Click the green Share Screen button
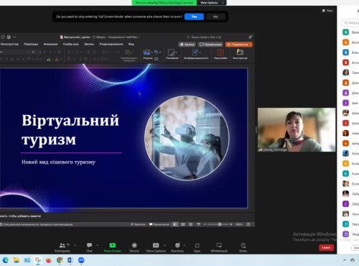Viewport: 359px width, 266px height. coord(113,247)
